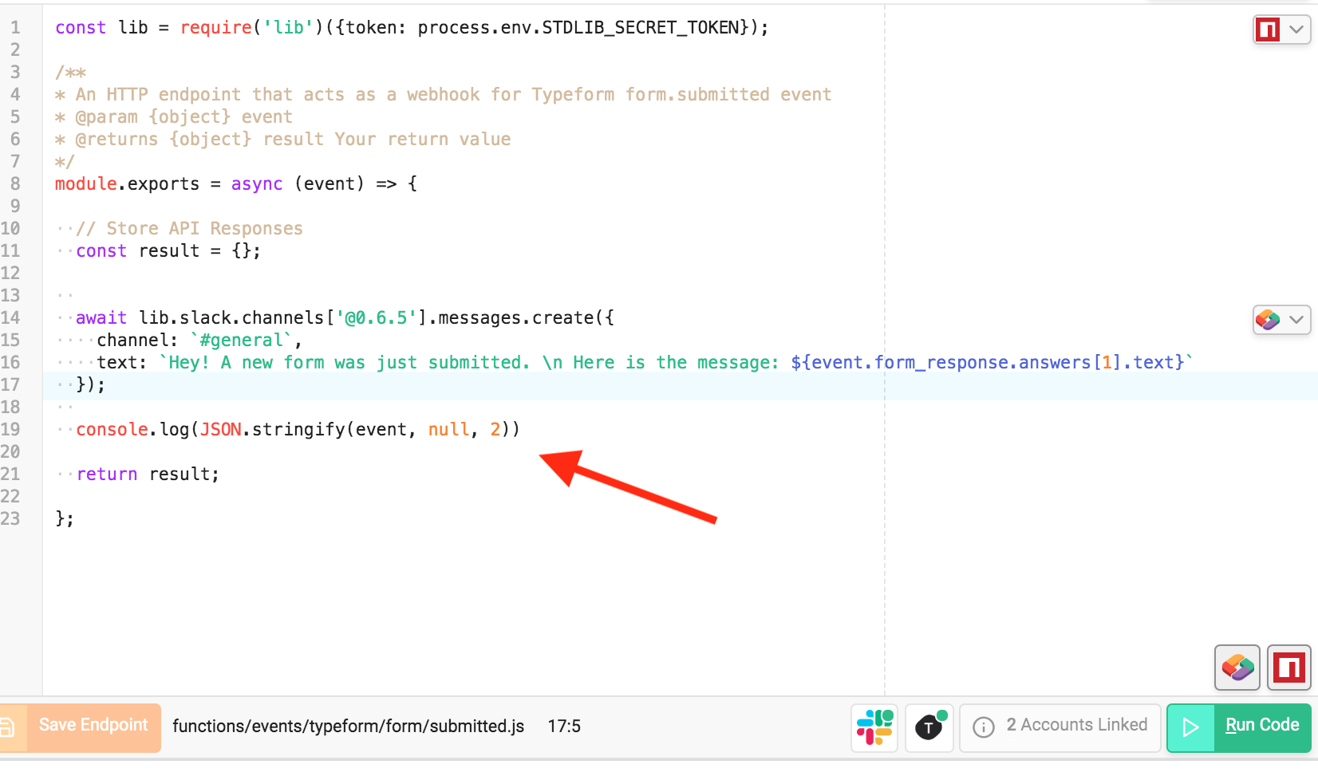This screenshot has height=772, width=1318.
Task: Open the colorful API helper icon button
Action: (x=1237, y=667)
